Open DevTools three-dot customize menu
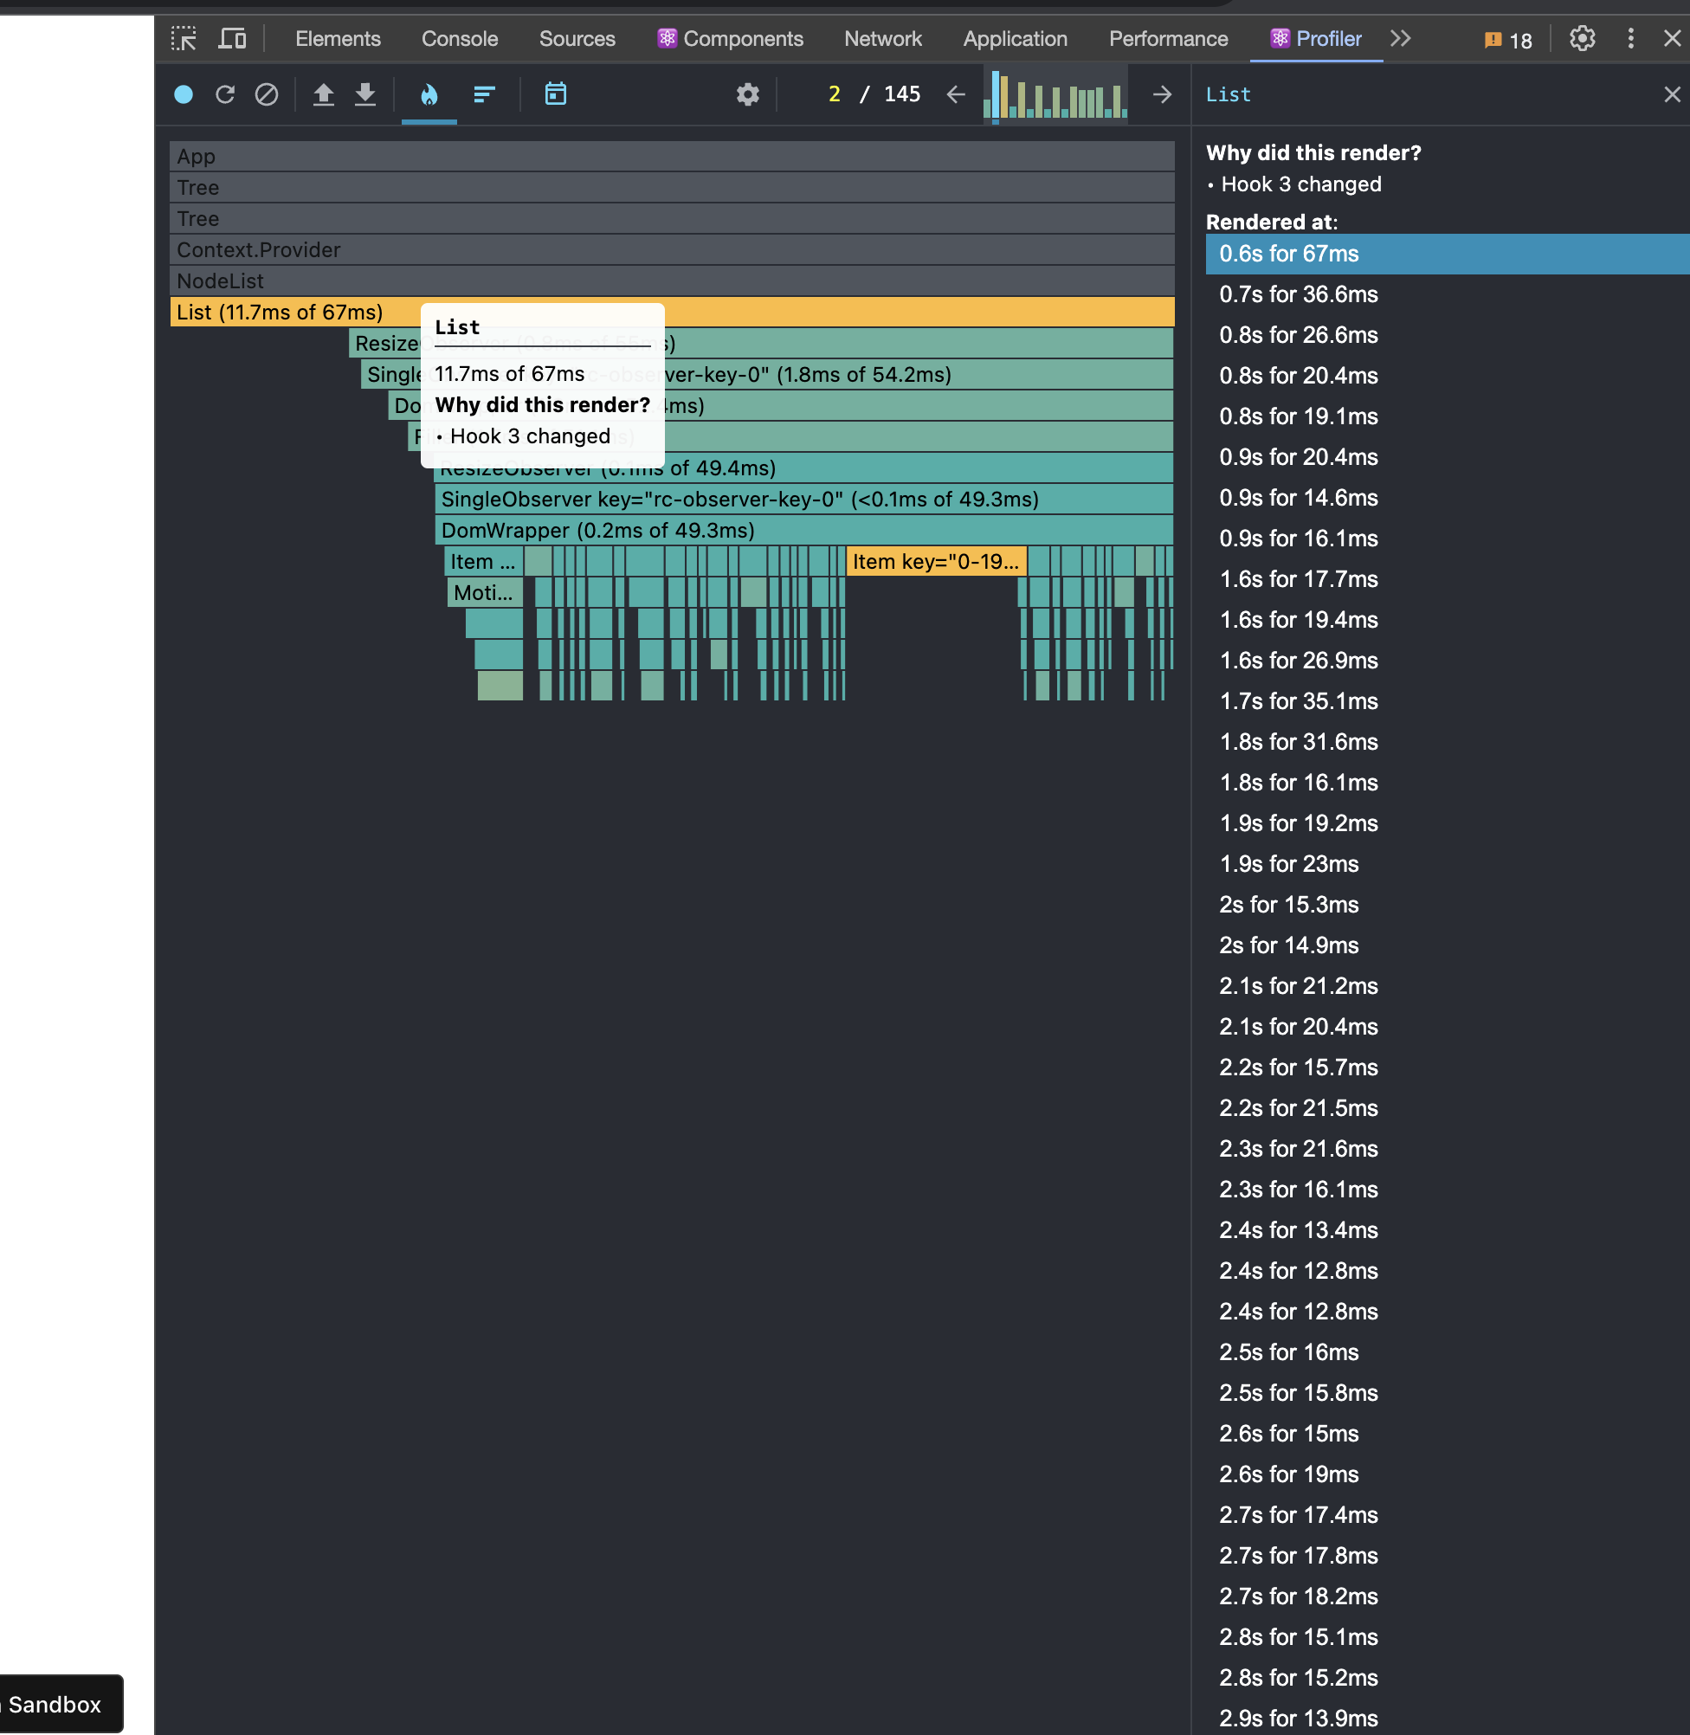The image size is (1690, 1735). [x=1629, y=39]
